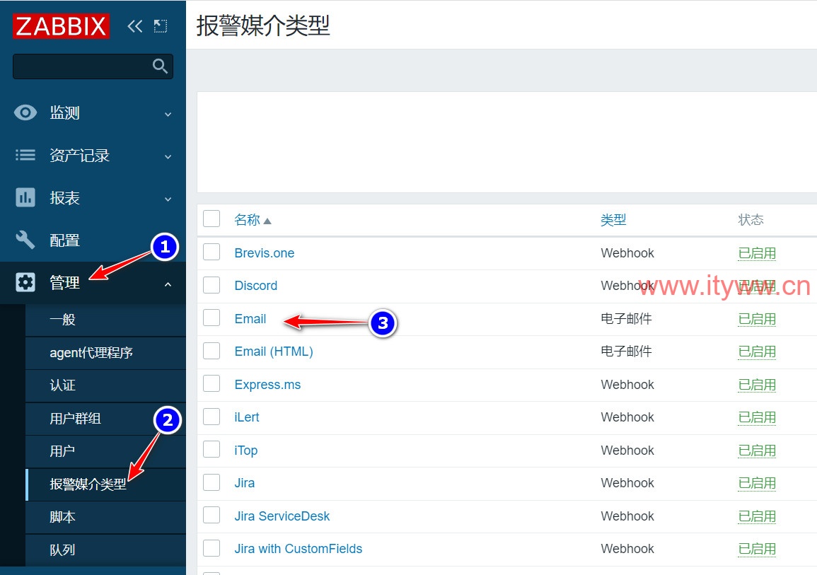Check the Jira ServiceDesk row checkbox
817x575 pixels.
click(212, 515)
